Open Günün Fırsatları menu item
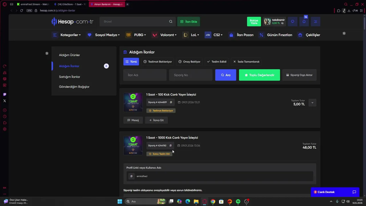 pos(276,35)
